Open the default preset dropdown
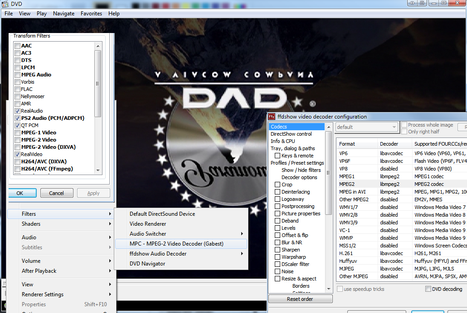Image resolution: width=467 pixels, height=313 pixels. [x=366, y=127]
